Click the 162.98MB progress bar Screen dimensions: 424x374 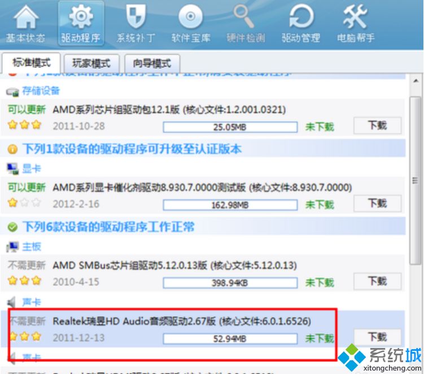pos(230,205)
